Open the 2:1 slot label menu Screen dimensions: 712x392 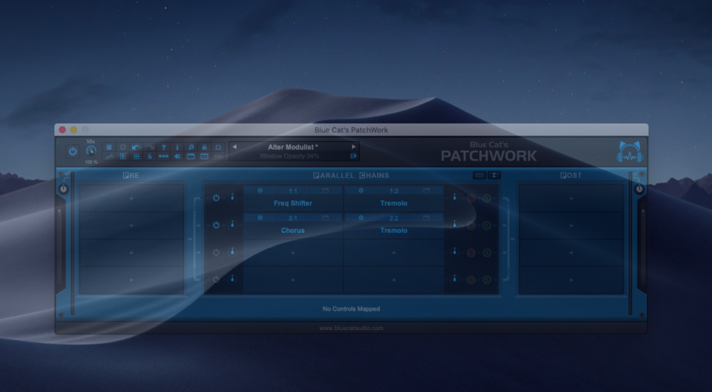[x=293, y=218]
